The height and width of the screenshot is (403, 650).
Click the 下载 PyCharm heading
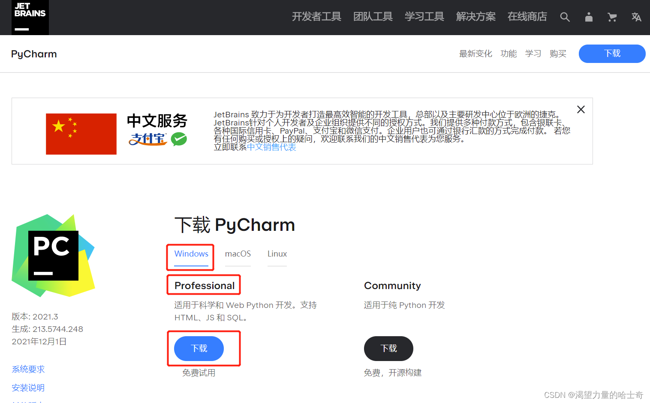235,225
